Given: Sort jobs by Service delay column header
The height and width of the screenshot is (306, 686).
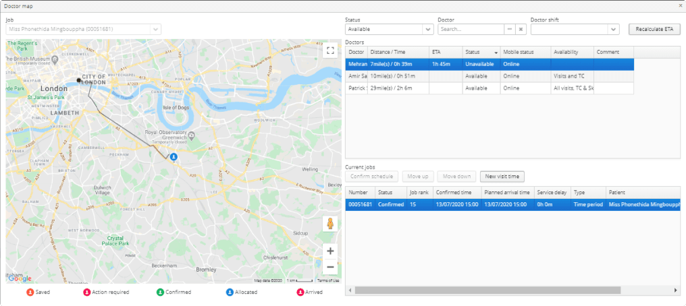Looking at the screenshot, I should point(552,193).
